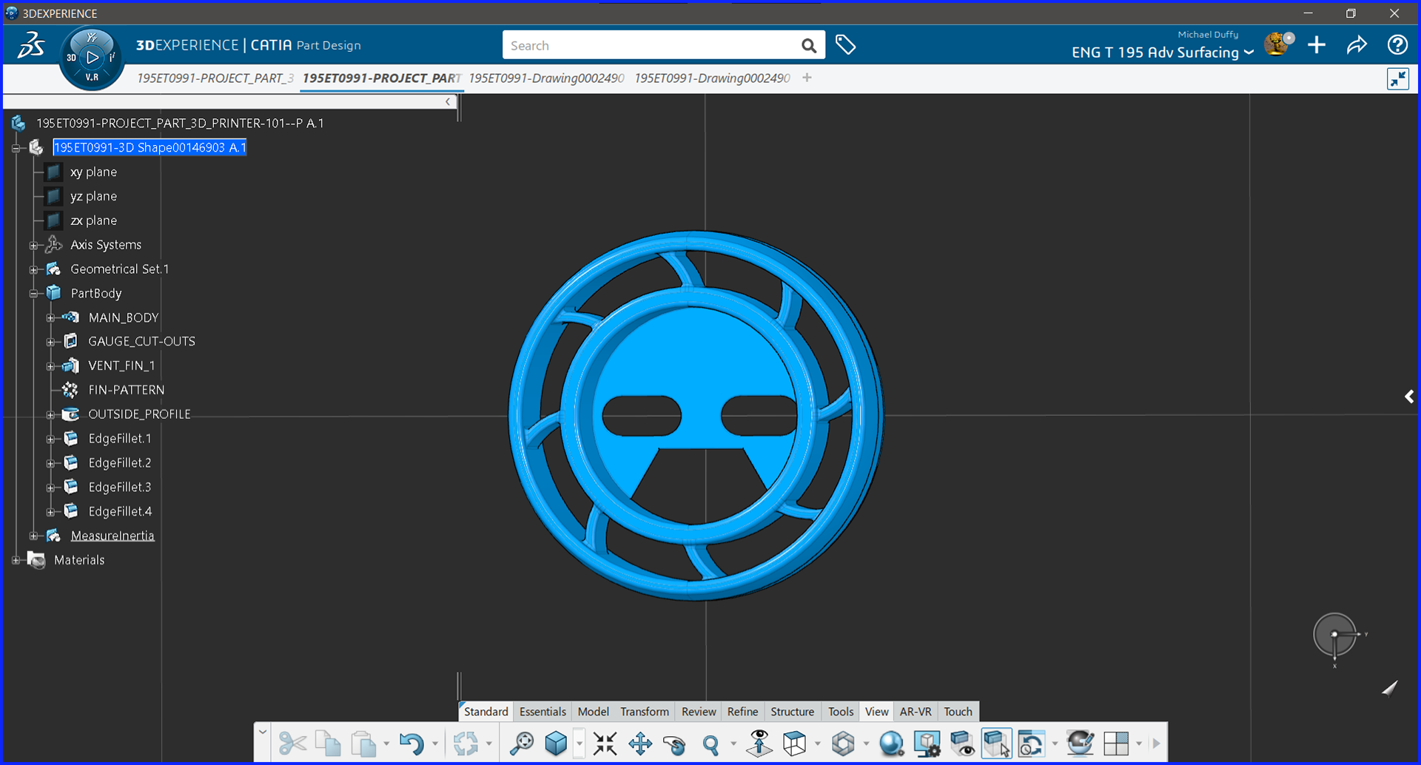Switch to the AR-VR tab
The width and height of the screenshot is (1421, 765).
[916, 712]
